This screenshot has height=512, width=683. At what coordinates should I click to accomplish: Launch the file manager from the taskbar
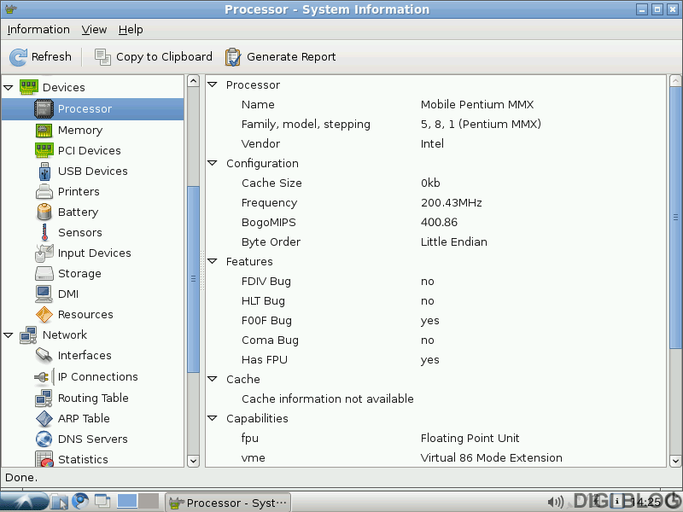coord(59,502)
